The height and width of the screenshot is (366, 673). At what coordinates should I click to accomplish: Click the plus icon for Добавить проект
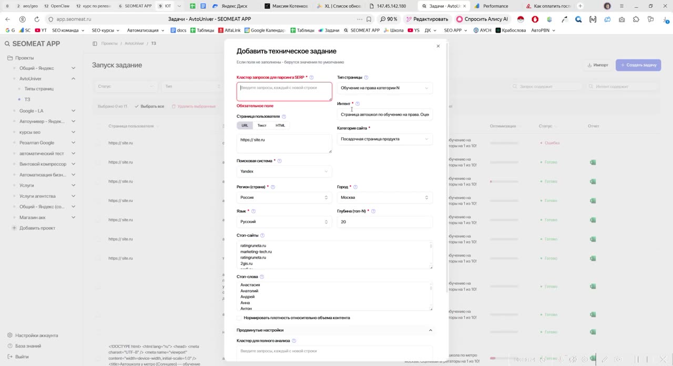(x=14, y=228)
